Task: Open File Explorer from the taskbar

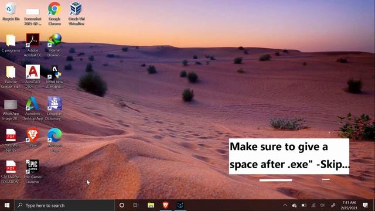Action: pyautogui.click(x=151, y=205)
